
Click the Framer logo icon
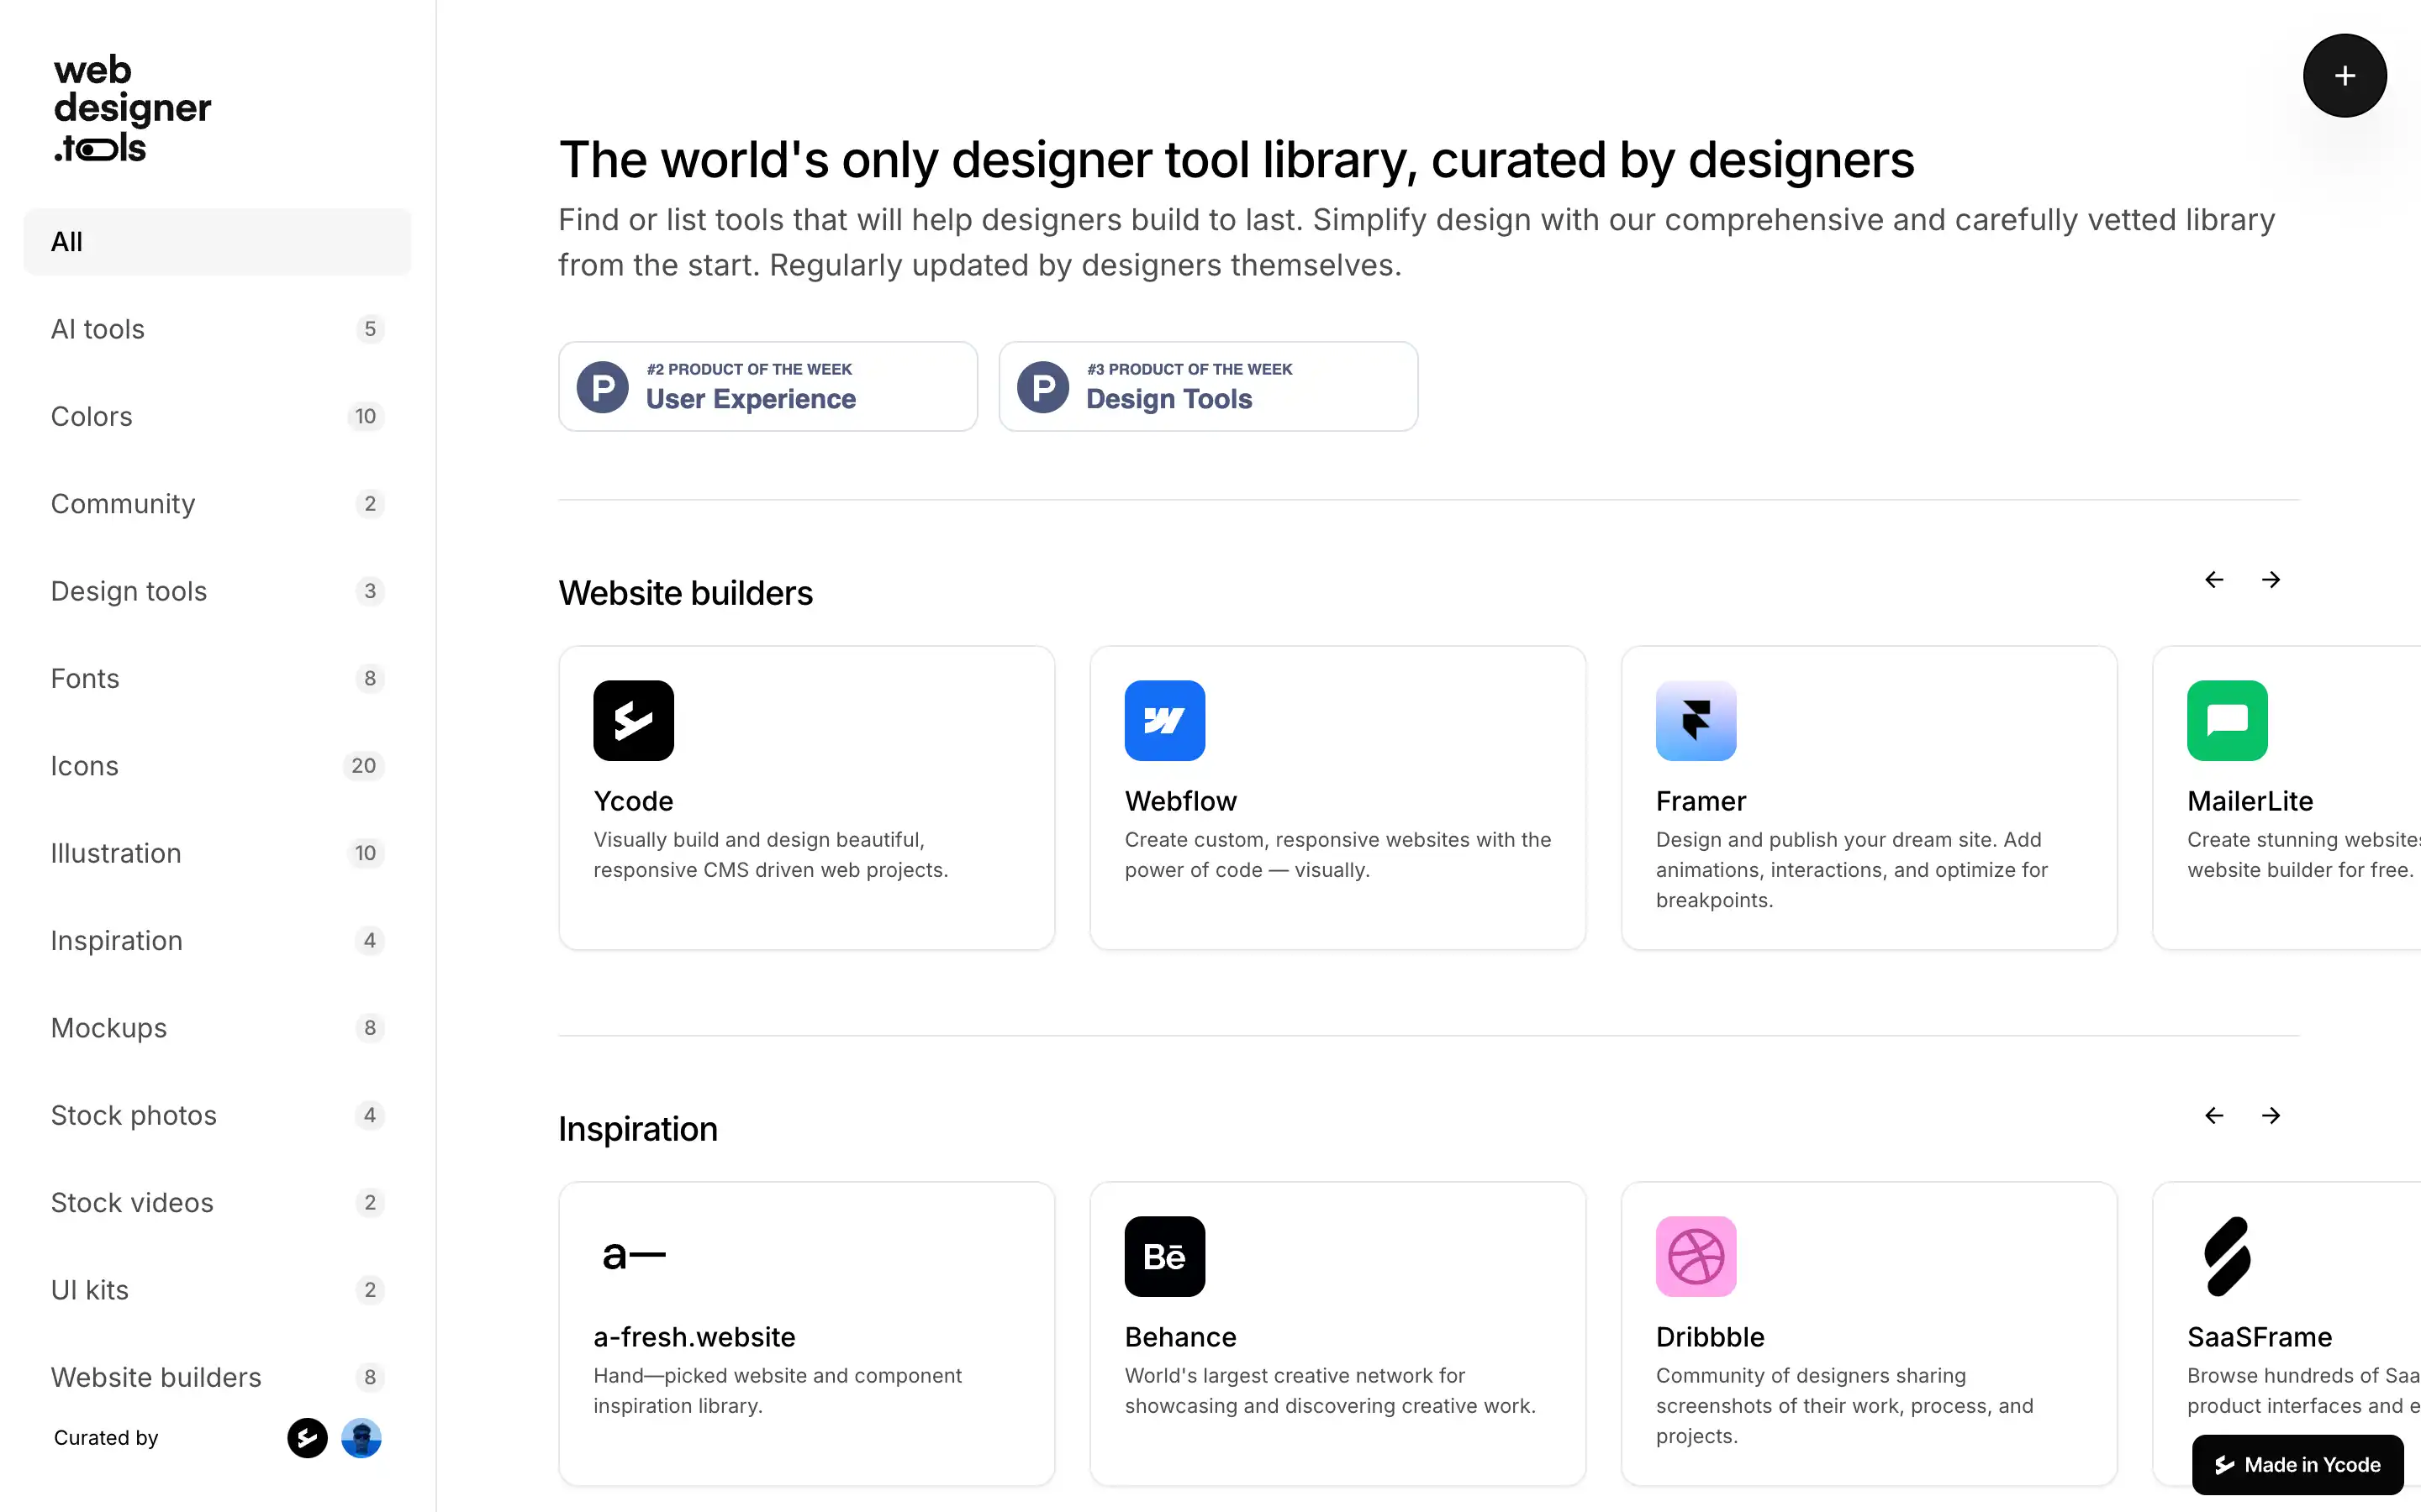pyautogui.click(x=1696, y=720)
